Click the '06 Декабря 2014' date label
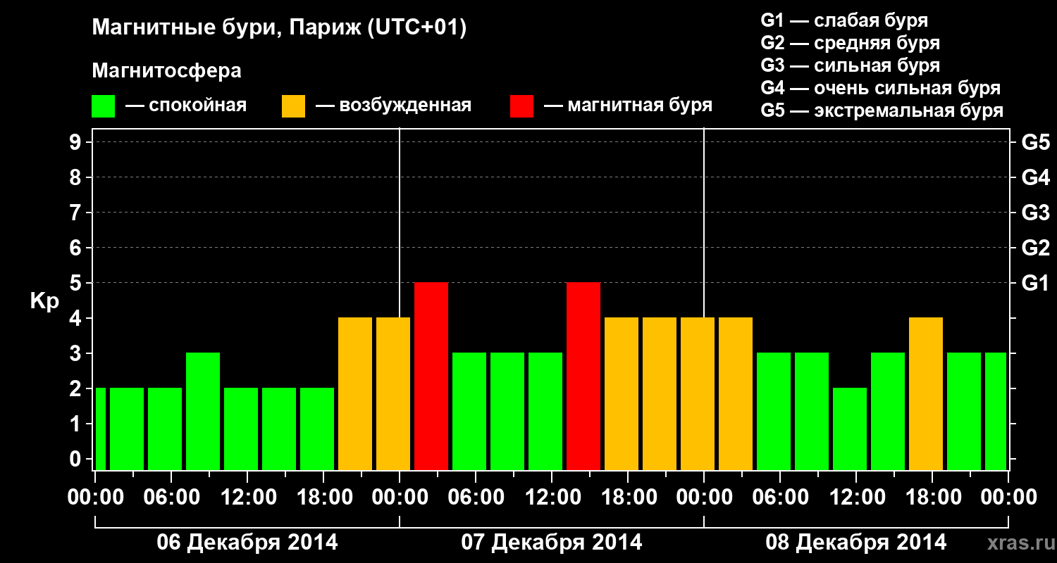Image resolution: width=1057 pixels, height=563 pixels. coord(247,543)
